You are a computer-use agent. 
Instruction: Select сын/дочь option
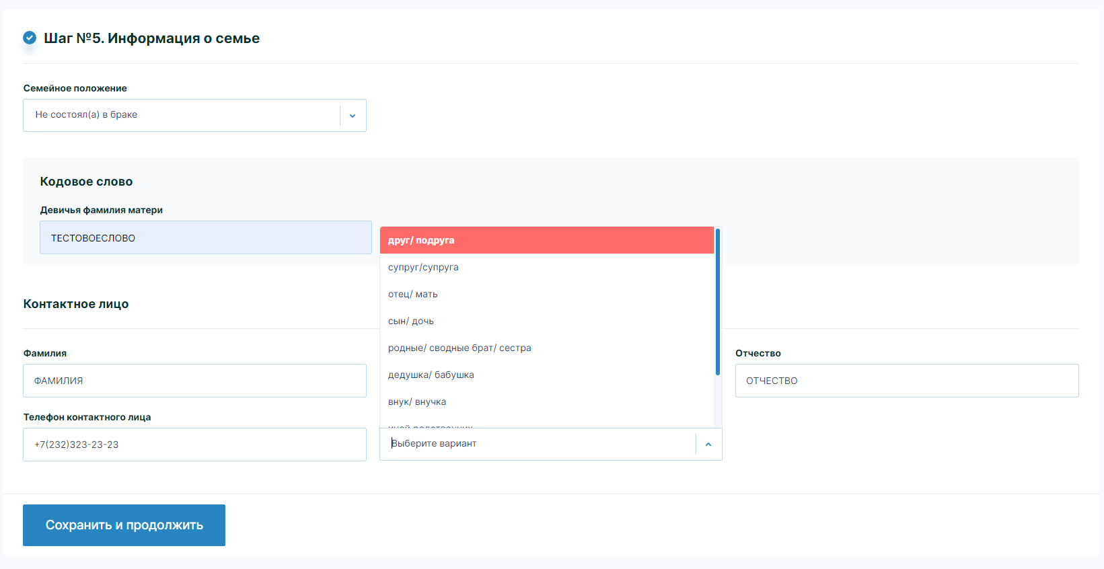[546, 321]
